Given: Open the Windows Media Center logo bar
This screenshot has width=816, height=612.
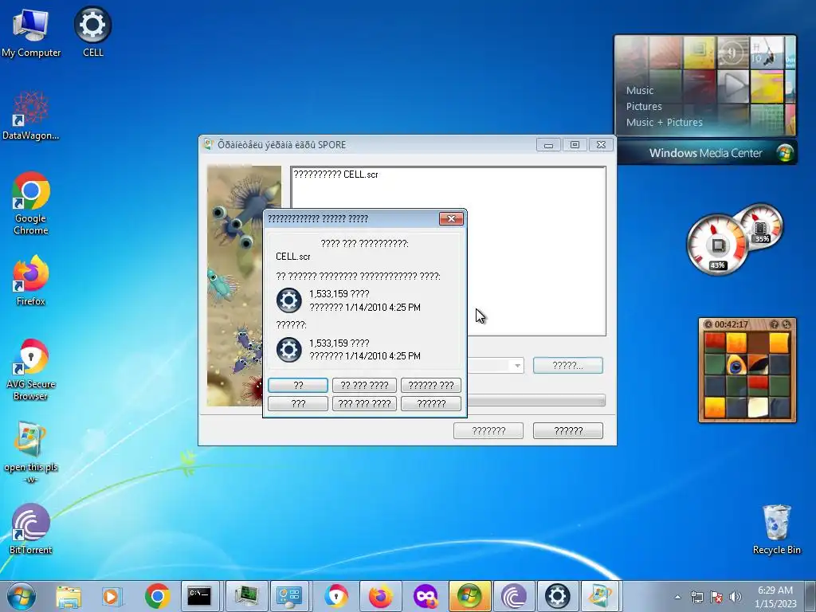Looking at the screenshot, I should pos(706,153).
